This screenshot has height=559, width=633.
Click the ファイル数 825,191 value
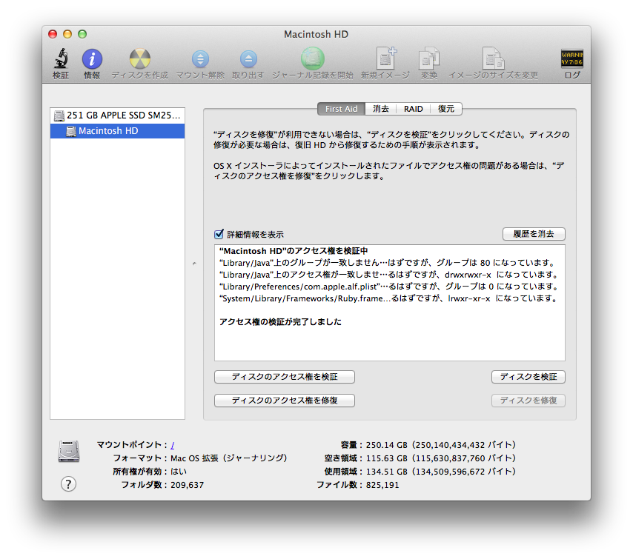point(382,485)
